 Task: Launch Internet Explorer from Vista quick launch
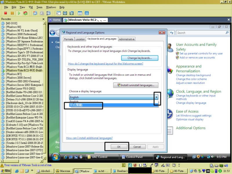tap(66, 157)
